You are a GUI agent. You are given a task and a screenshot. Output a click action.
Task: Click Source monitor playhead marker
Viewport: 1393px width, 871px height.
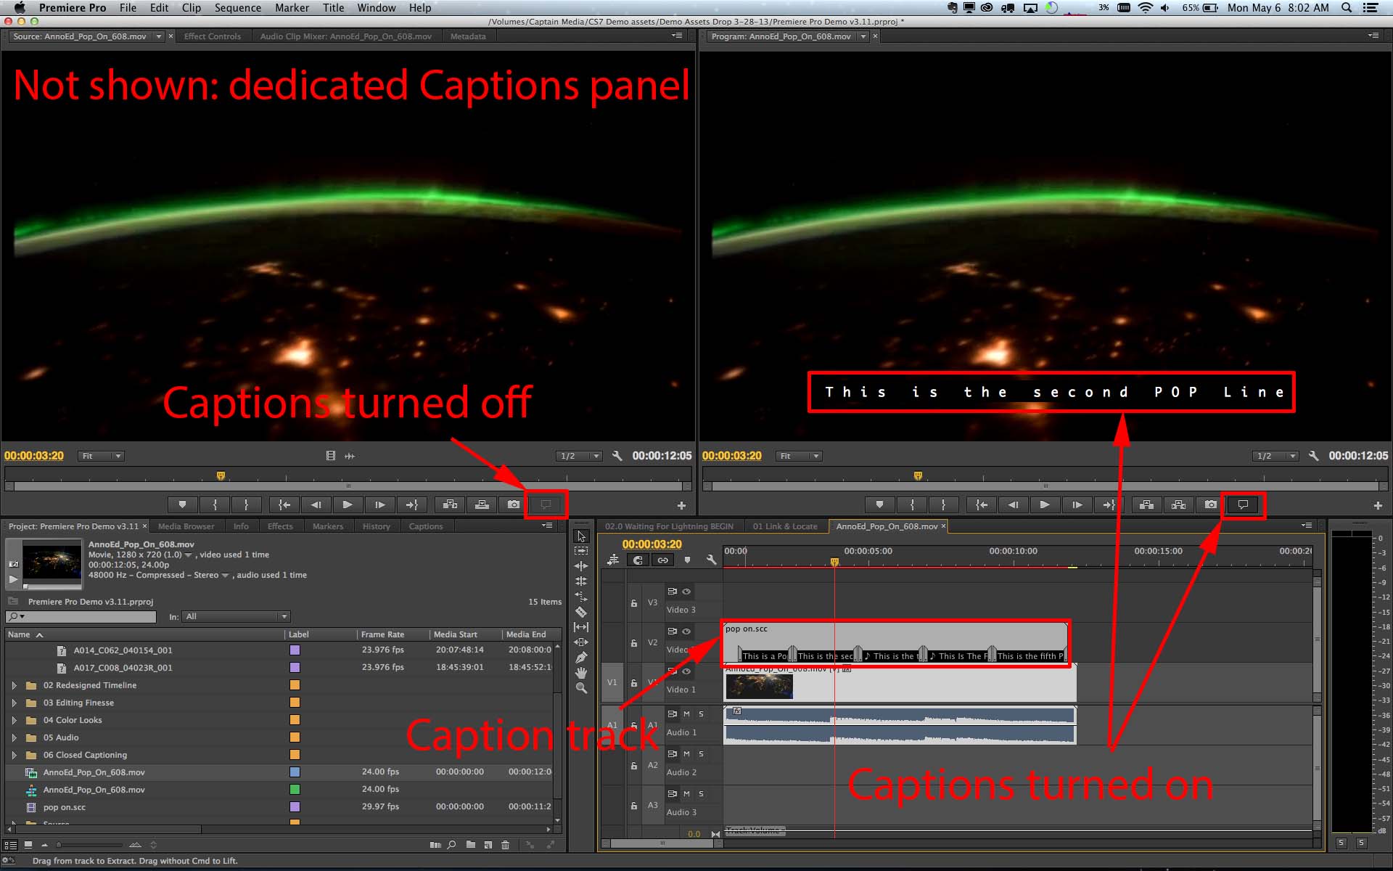pos(221,476)
